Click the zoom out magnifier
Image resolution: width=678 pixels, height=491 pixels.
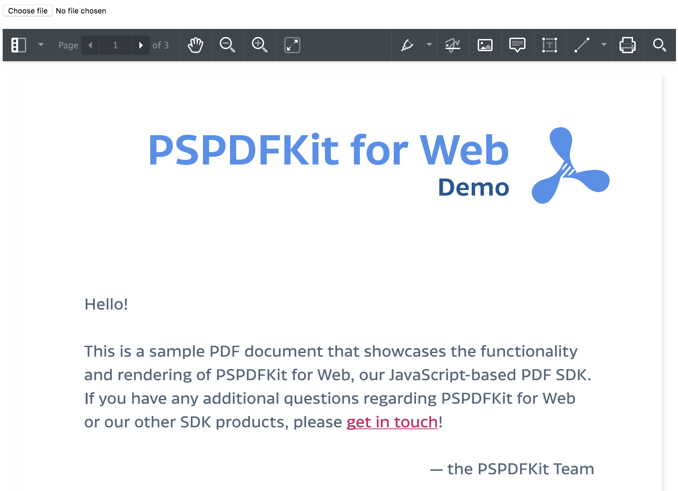tap(227, 45)
